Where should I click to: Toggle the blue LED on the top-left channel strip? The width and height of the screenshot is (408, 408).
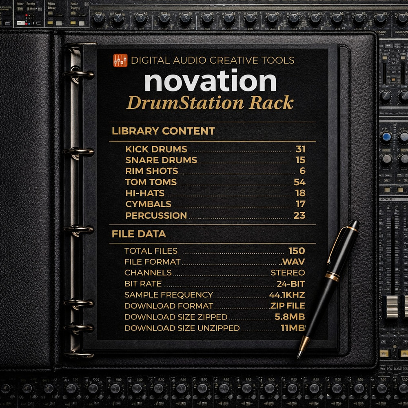(x=29, y=24)
